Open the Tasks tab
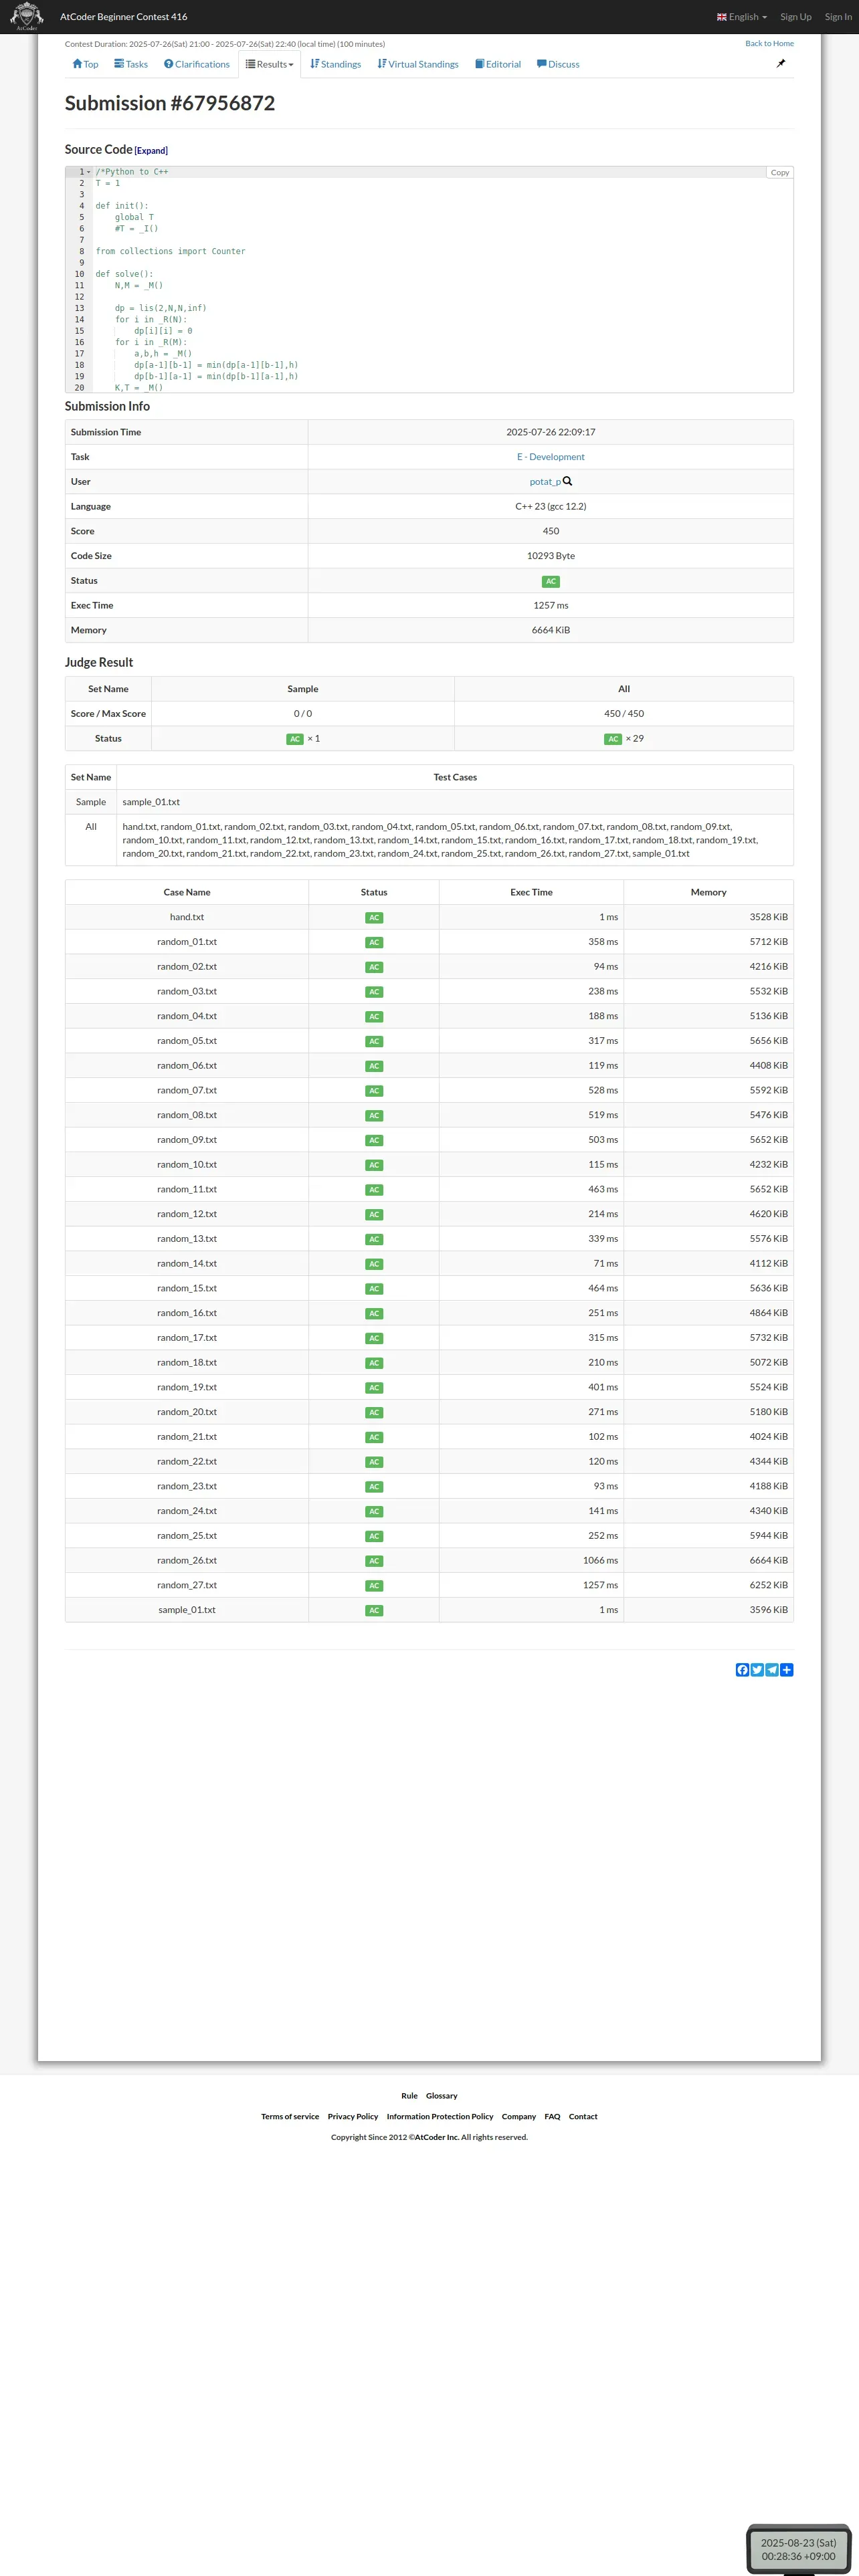The image size is (859, 2576). 131,64
